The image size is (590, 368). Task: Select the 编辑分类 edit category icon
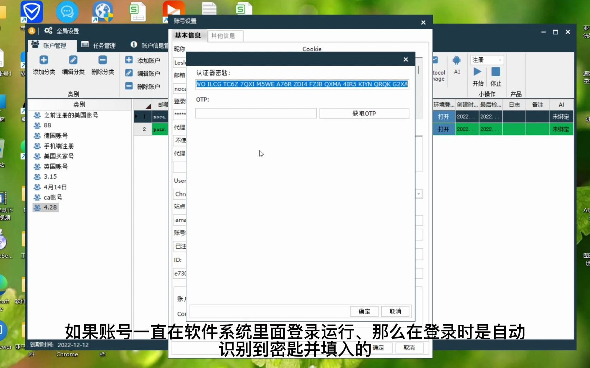point(73,60)
